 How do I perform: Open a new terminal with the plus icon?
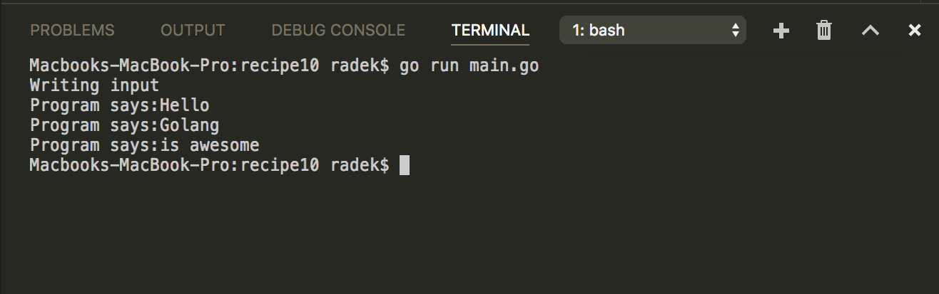click(x=781, y=31)
